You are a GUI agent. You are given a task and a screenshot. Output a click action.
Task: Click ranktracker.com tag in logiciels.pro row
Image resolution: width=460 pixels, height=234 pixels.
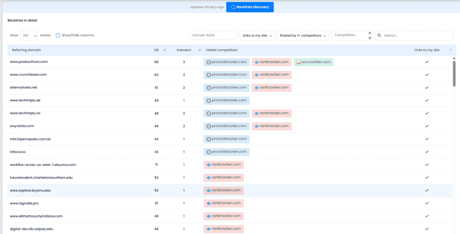223,204
